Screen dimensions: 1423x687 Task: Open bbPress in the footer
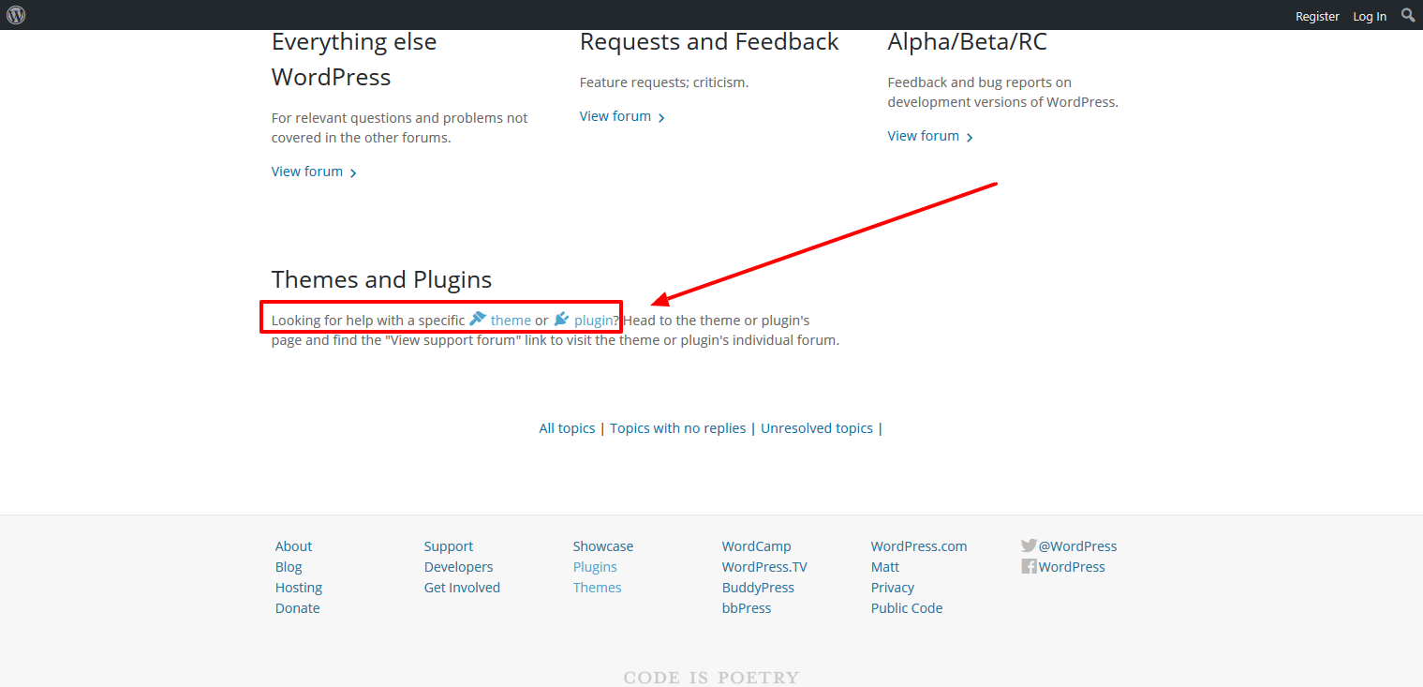[x=747, y=608]
